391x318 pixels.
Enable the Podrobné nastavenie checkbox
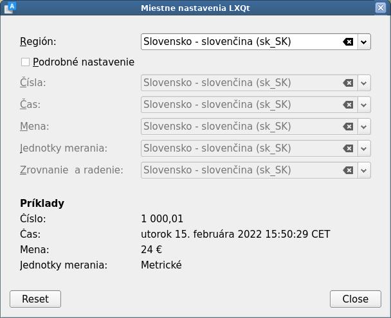[25, 62]
